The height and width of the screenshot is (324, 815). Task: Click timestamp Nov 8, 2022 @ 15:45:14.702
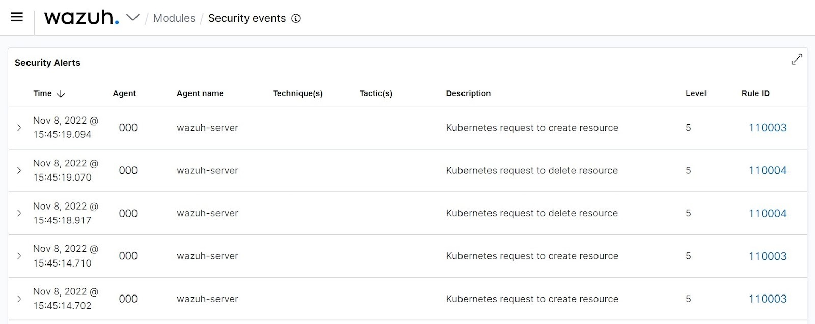66,299
